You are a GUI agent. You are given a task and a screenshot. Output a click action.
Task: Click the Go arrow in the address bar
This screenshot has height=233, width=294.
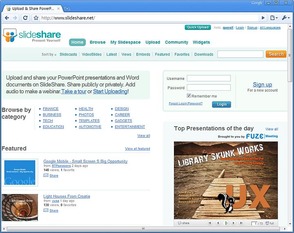pyautogui.click(x=263, y=18)
